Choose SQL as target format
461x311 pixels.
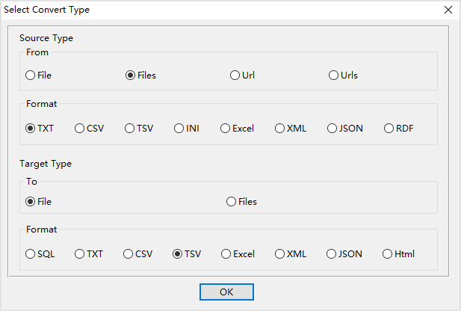pos(31,253)
